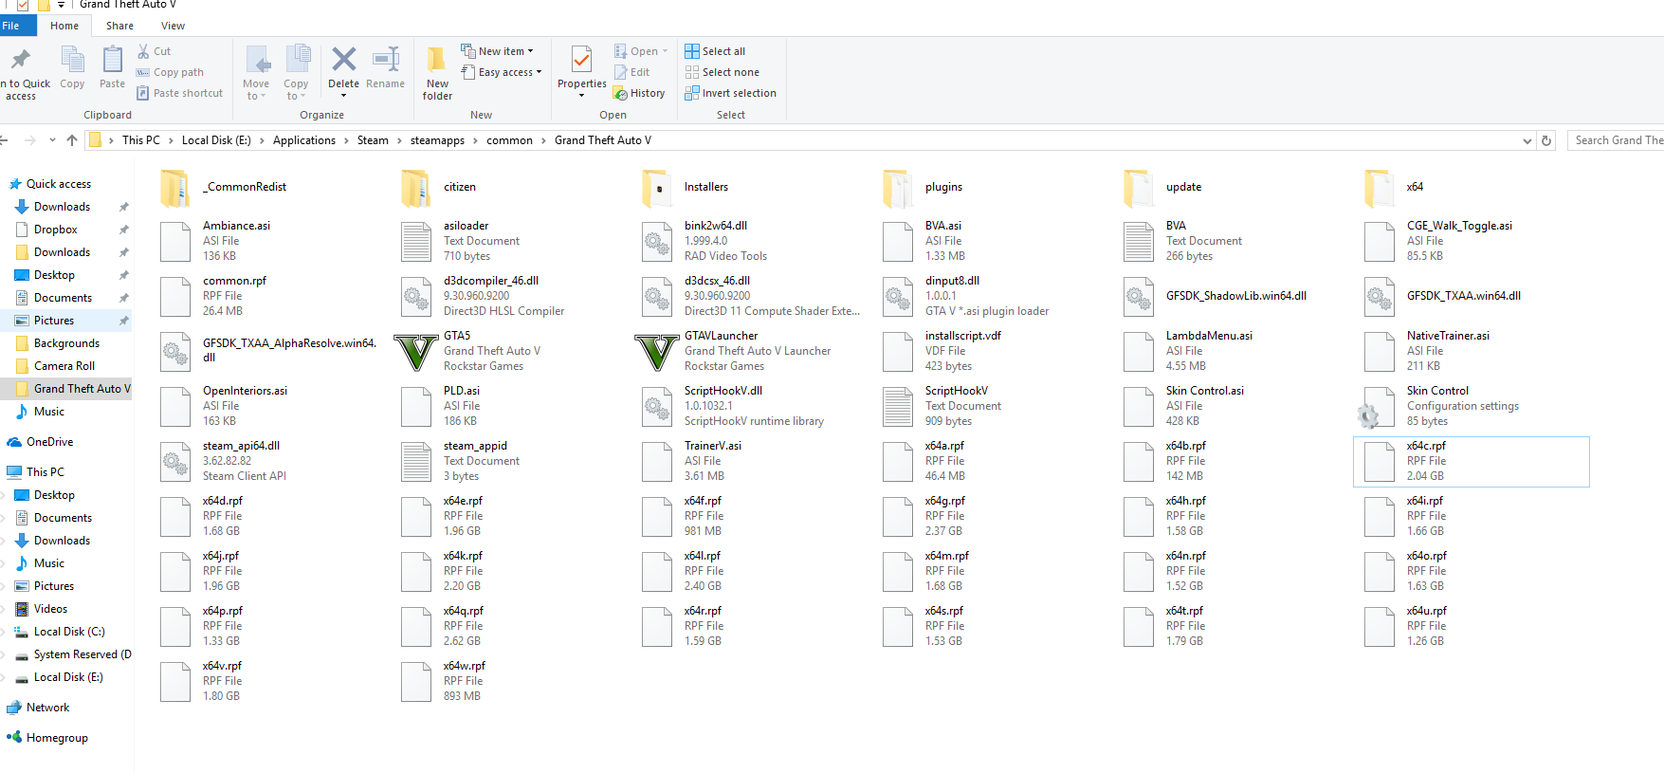Select the ScriptHookV.dll file icon
1664x773 pixels.
coord(656,406)
